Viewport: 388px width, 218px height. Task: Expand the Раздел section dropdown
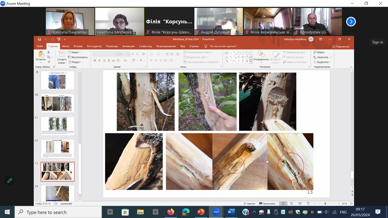75,62
